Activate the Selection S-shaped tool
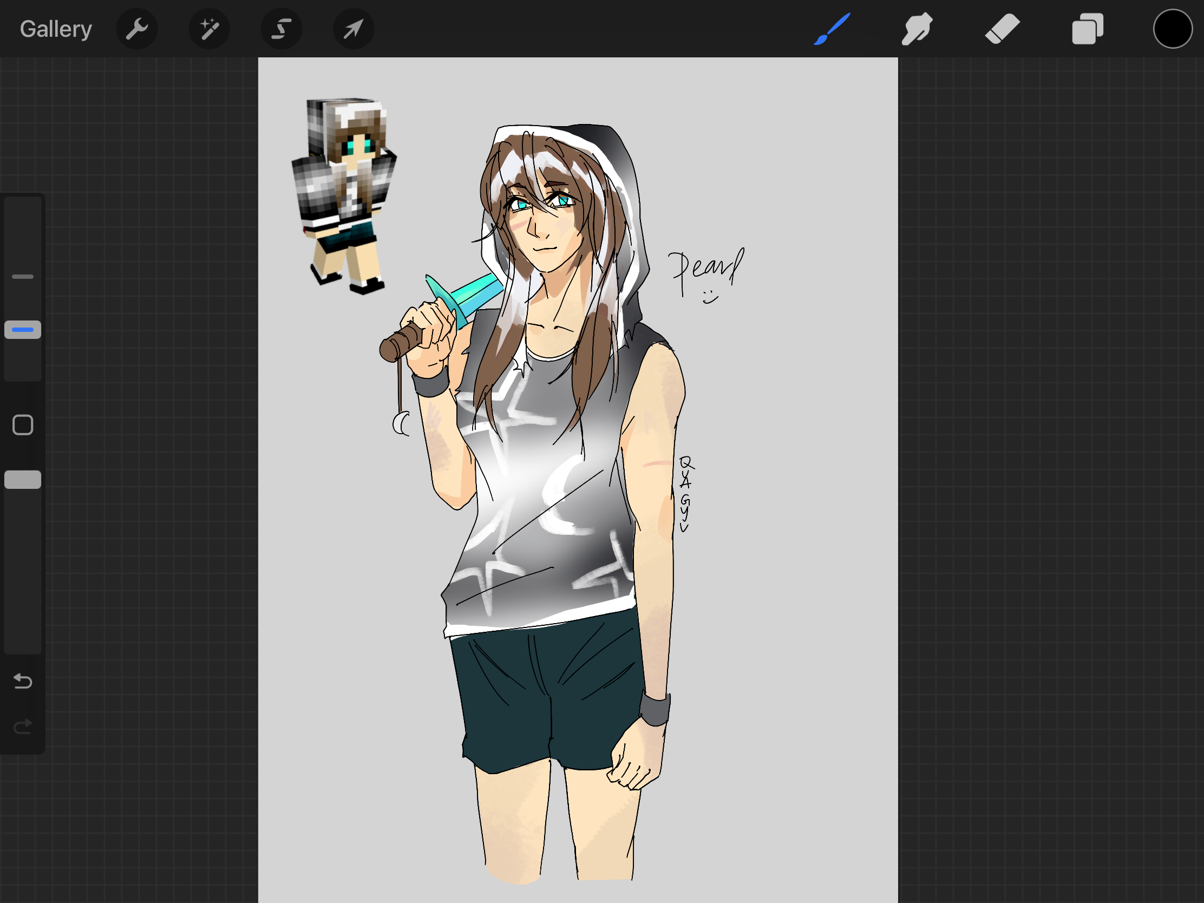 pos(281,29)
